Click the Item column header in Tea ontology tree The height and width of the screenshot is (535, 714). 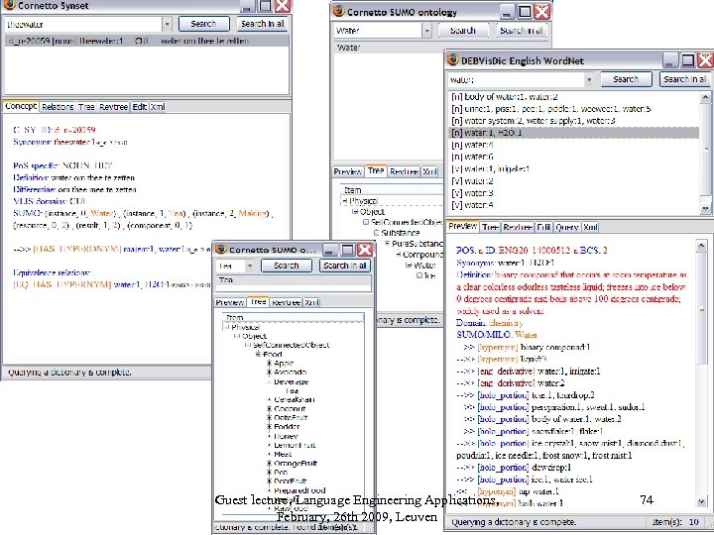[x=294, y=317]
